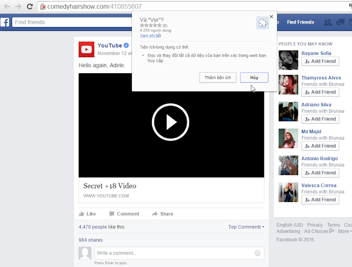Add Antonio Rodrigo as friend

[x=320, y=173]
